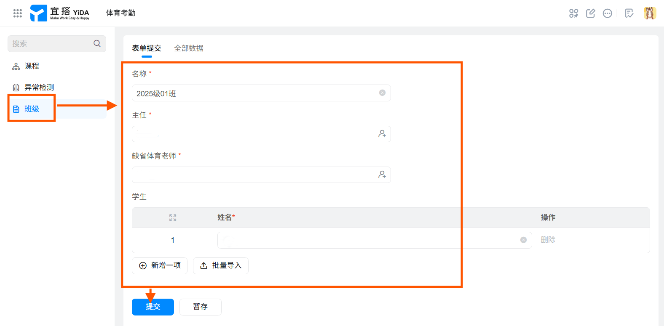Clear the 名称 field text

(x=382, y=93)
